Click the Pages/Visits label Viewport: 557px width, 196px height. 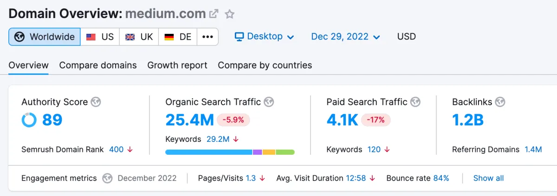[x=221, y=178]
